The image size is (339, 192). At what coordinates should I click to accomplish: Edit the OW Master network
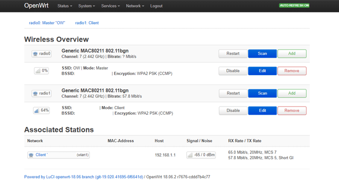pyautogui.click(x=262, y=71)
